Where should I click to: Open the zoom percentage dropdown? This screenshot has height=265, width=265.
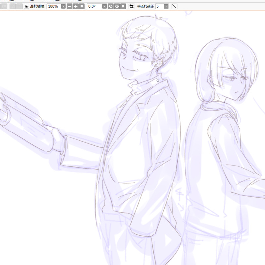63,6
